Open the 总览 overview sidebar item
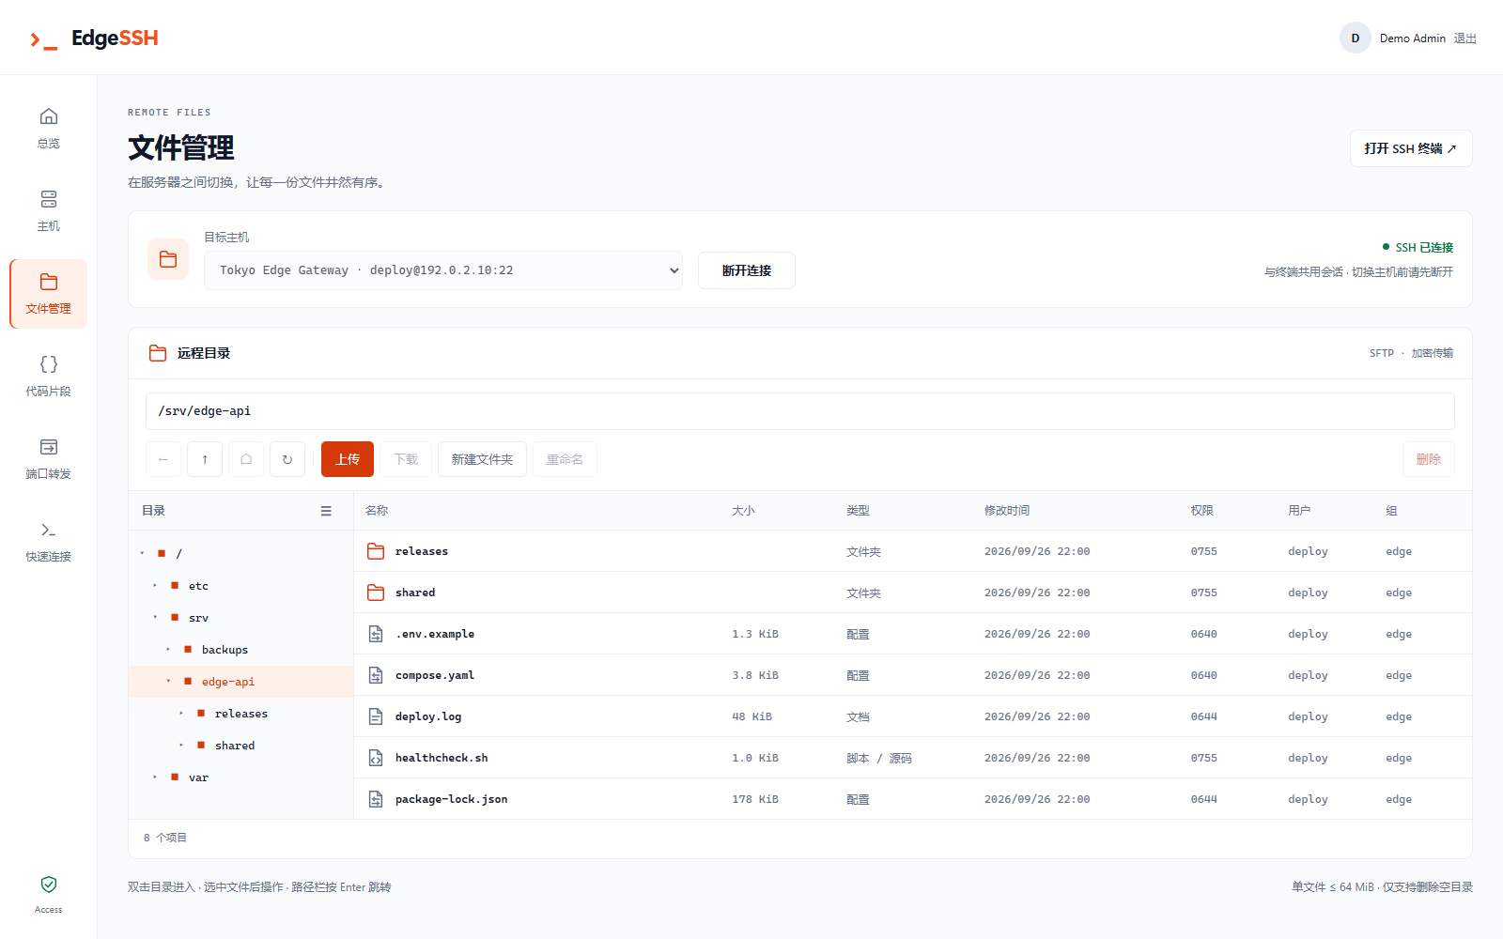This screenshot has width=1503, height=939. coord(48,129)
